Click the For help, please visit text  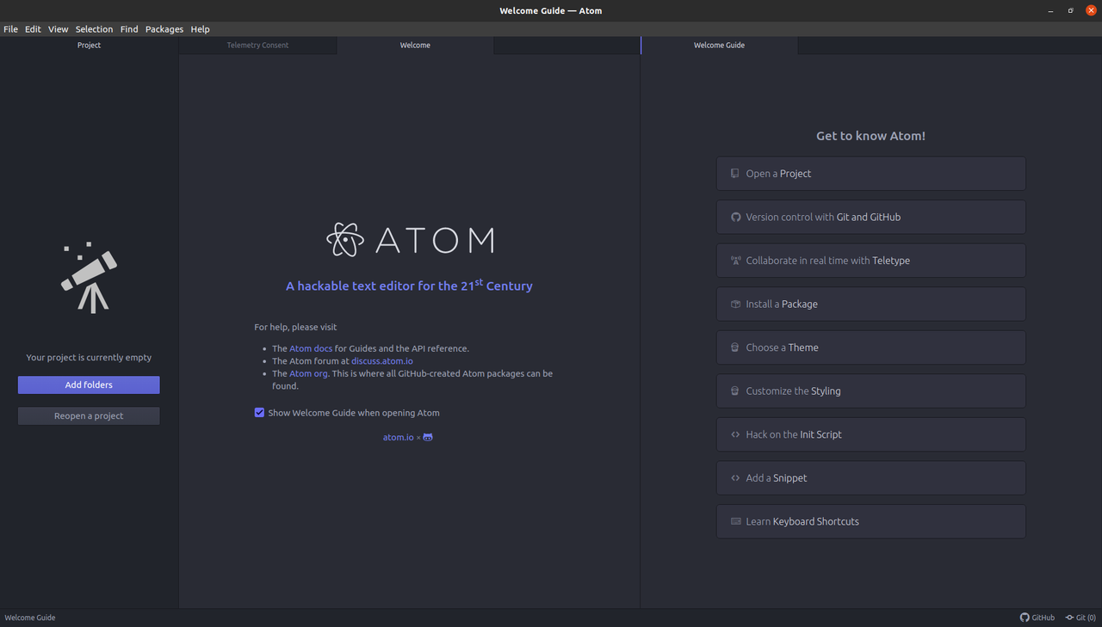(x=295, y=327)
